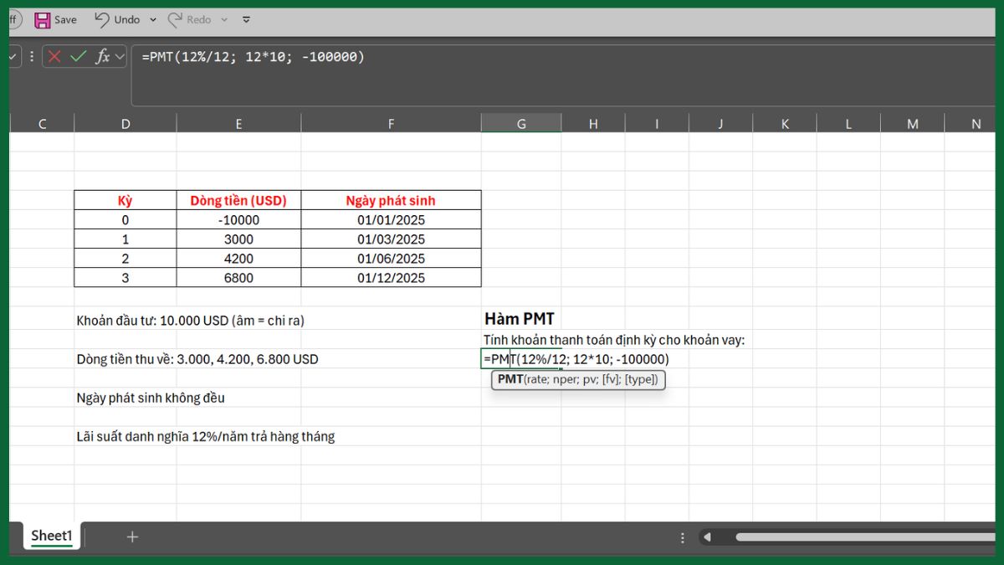This screenshot has height=565, width=1004.
Task: Click the left scroll arrow of the horizontal scrollbar
Action: (x=708, y=537)
